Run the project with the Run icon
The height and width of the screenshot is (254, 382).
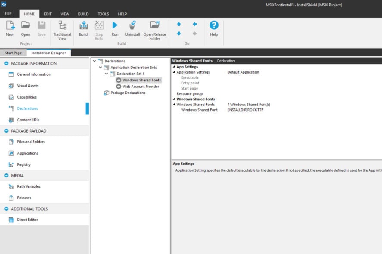pos(115,28)
